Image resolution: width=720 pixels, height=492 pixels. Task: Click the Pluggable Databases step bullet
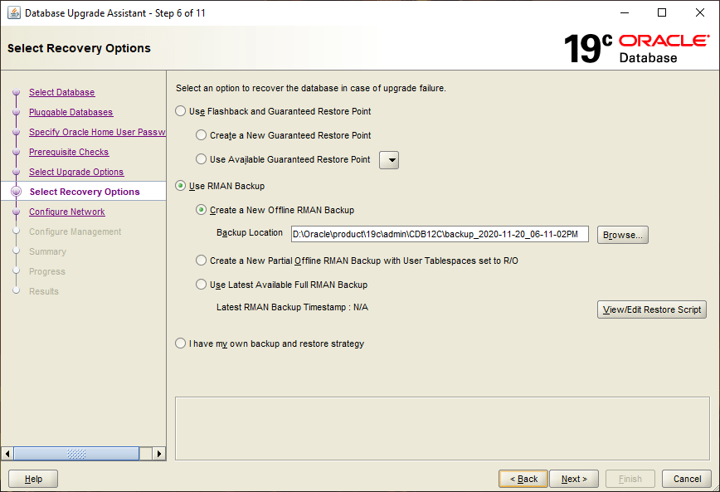pos(16,112)
